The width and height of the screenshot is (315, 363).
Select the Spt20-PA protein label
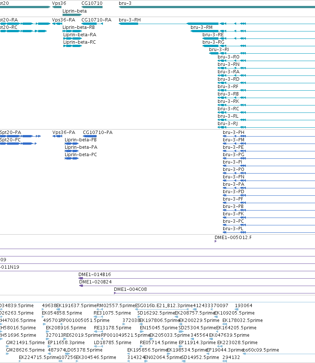tap(10, 132)
